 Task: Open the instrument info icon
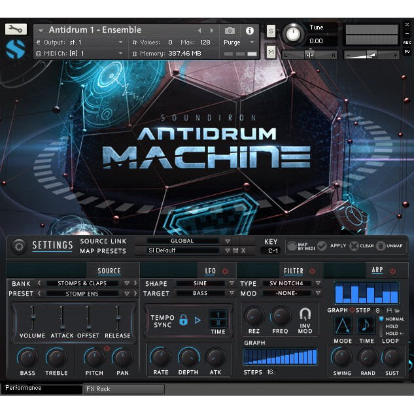(249, 31)
